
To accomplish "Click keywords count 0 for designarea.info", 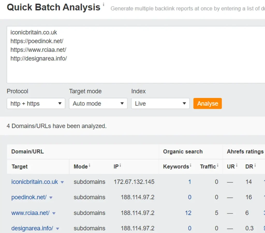I will pos(190,228).
